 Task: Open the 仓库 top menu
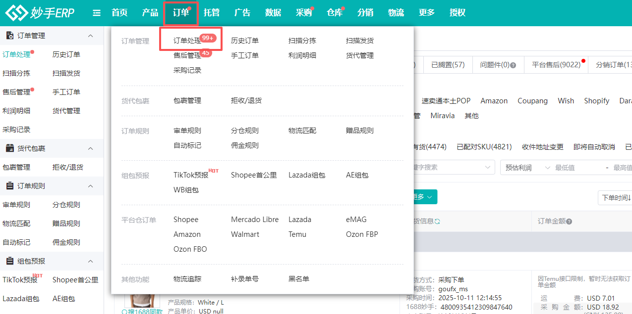coord(335,13)
